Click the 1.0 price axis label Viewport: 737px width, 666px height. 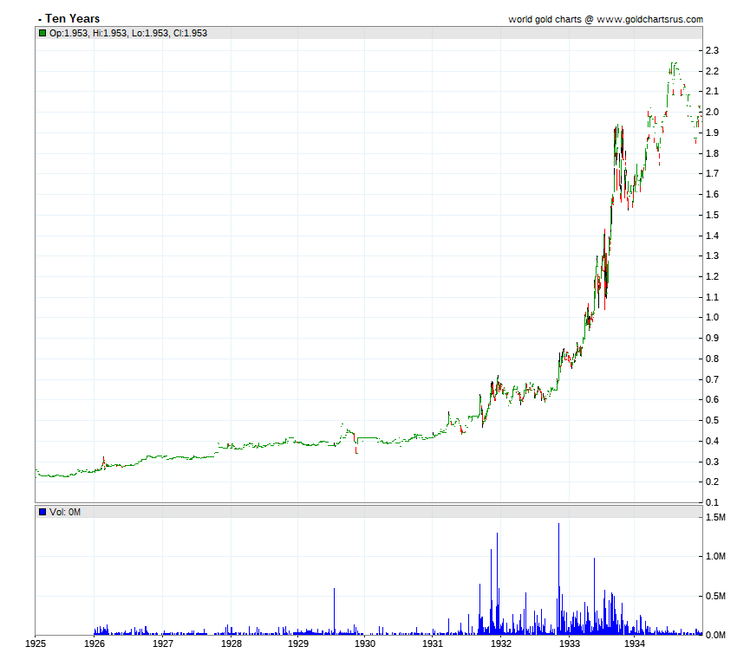712,317
